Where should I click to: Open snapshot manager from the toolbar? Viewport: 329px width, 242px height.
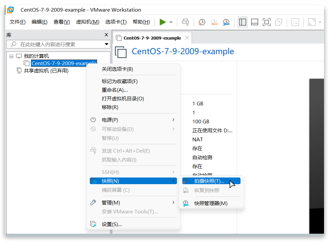click(226, 22)
